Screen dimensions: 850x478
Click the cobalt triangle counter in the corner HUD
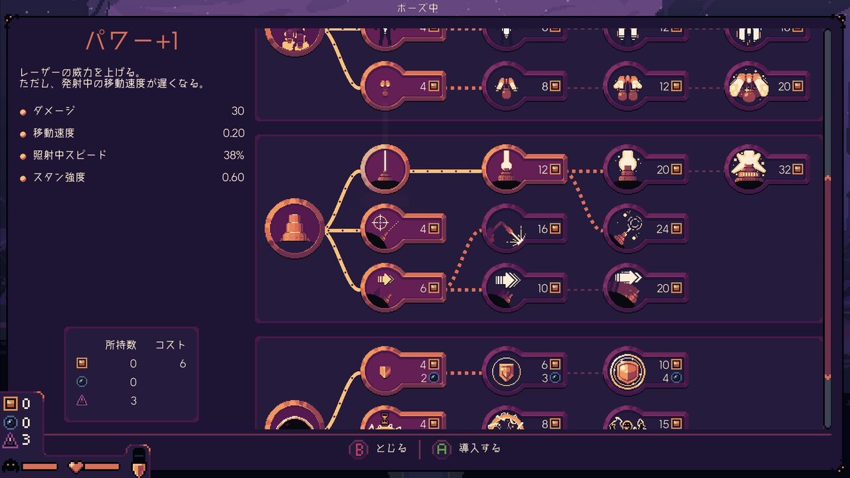[x=11, y=440]
